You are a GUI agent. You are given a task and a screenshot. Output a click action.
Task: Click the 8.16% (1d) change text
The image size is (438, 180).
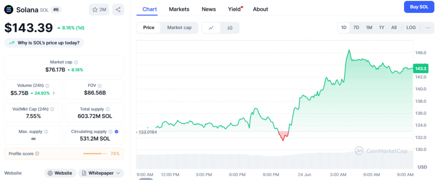click(x=73, y=28)
